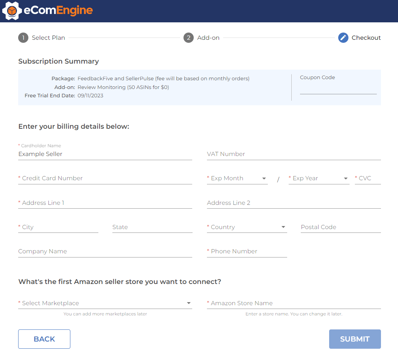Click the step 1 Select Plan circle
This screenshot has height=351, width=398.
(23, 38)
